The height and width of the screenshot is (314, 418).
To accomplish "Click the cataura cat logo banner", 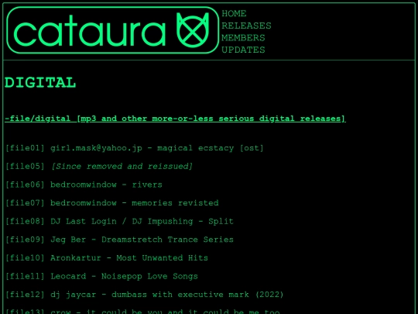I will click(x=113, y=30).
